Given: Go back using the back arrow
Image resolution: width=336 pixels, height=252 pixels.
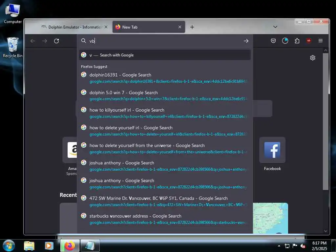Looking at the screenshot, I should 33,41.
